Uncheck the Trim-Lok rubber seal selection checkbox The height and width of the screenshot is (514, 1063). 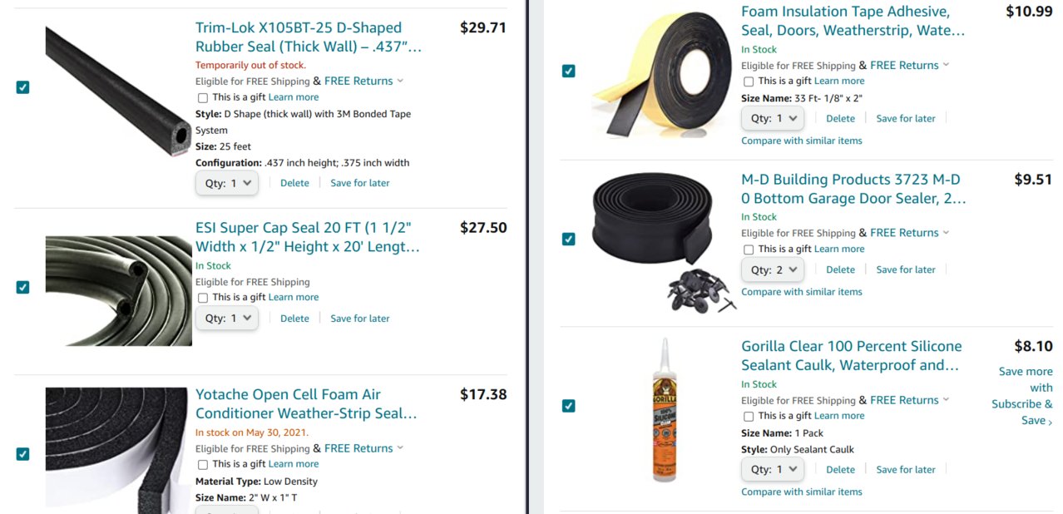point(23,86)
